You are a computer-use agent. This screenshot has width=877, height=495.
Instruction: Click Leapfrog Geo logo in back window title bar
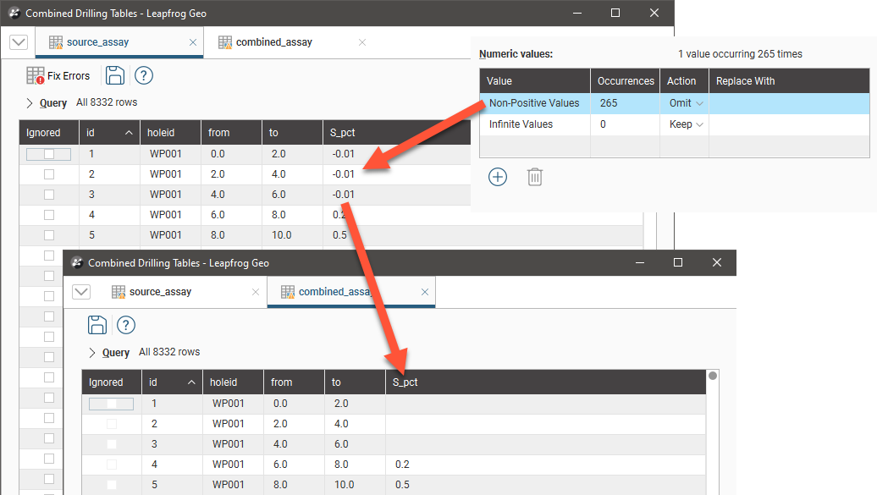[x=14, y=13]
